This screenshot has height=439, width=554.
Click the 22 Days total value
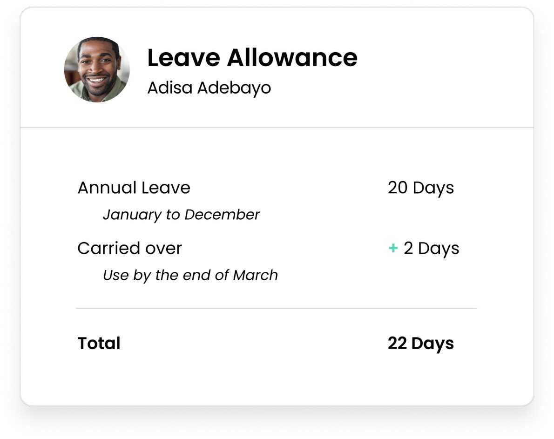pos(420,343)
